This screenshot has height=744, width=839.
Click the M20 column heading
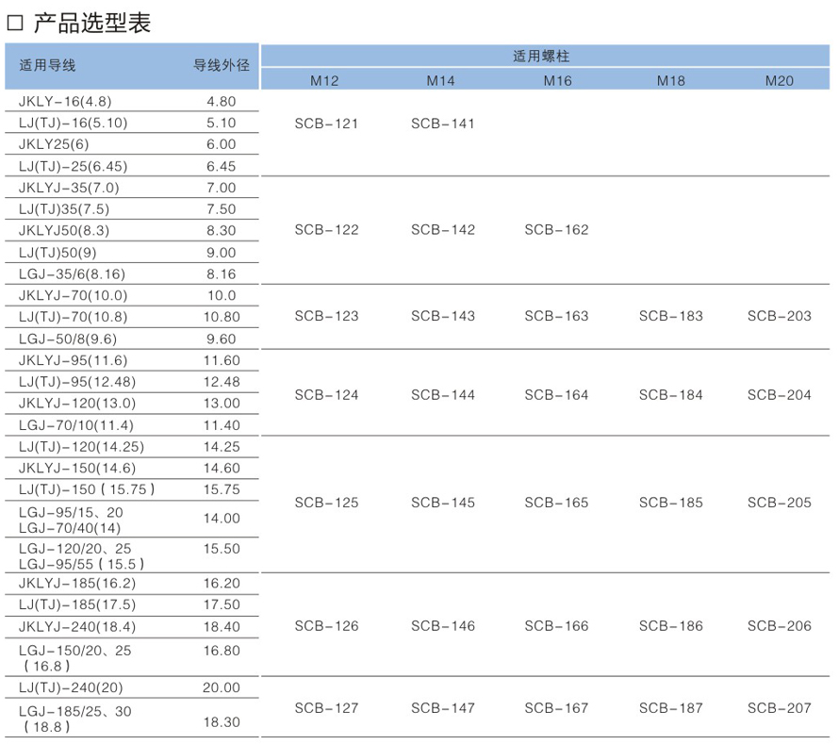[x=779, y=81]
